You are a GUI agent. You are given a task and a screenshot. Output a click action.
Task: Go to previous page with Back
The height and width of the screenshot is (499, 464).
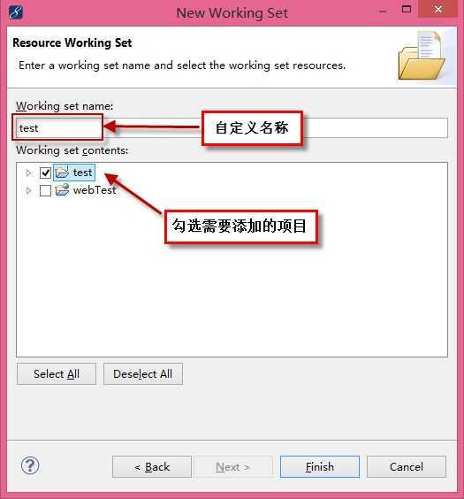(x=152, y=467)
